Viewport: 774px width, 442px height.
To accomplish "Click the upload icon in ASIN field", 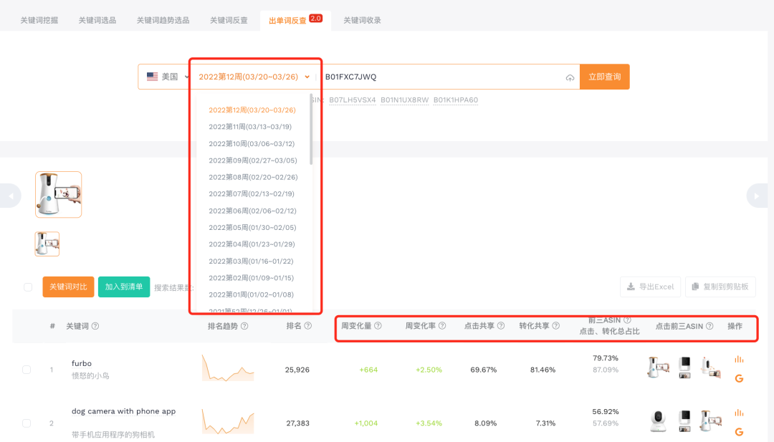I will point(570,77).
